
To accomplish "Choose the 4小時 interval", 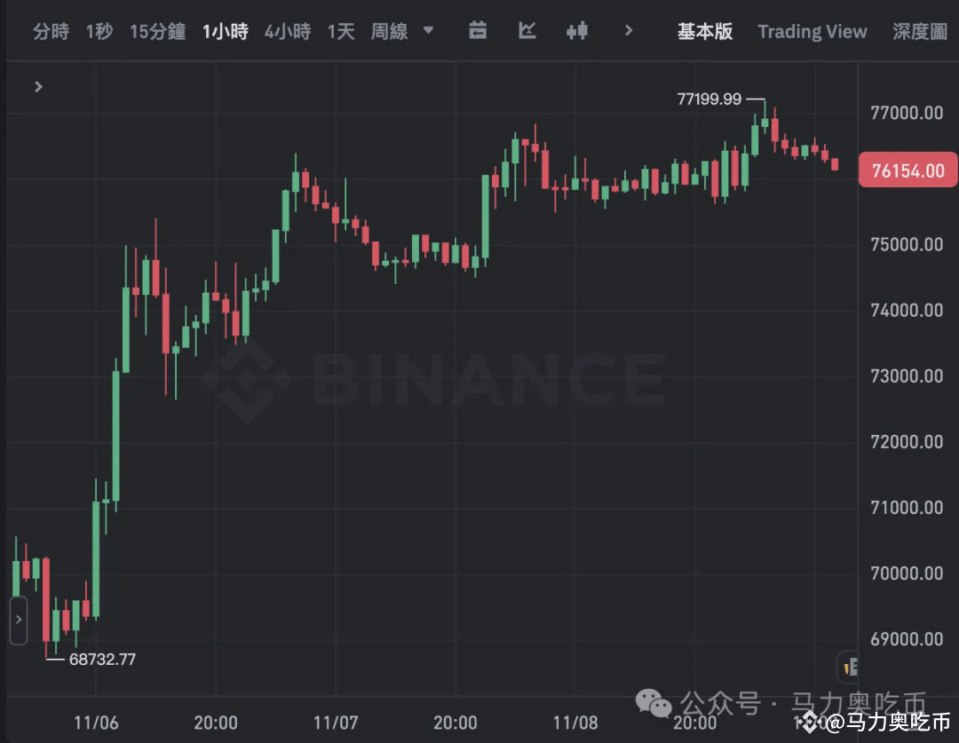I will (288, 32).
